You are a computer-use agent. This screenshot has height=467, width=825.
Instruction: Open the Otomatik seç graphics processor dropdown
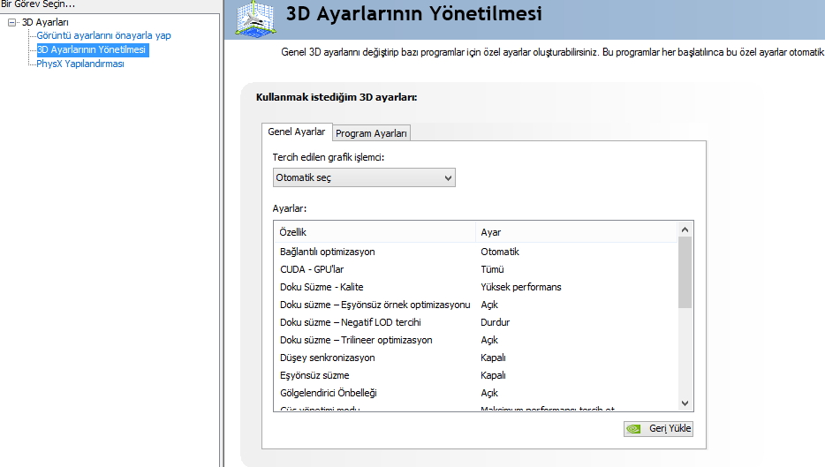click(x=364, y=177)
